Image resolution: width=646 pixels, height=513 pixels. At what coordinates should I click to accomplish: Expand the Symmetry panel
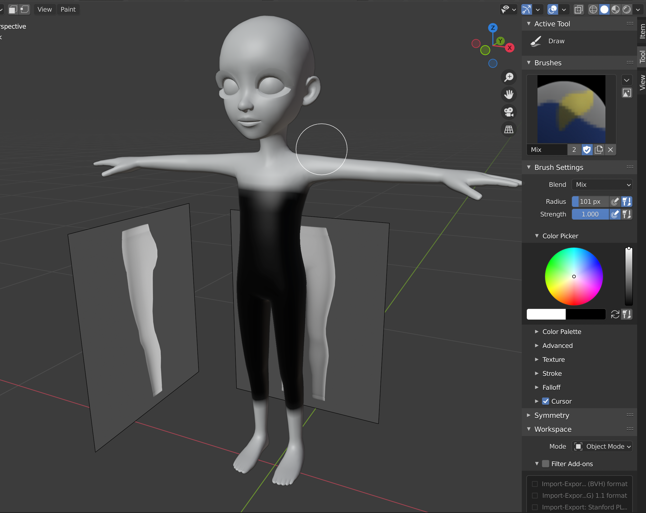[551, 416]
